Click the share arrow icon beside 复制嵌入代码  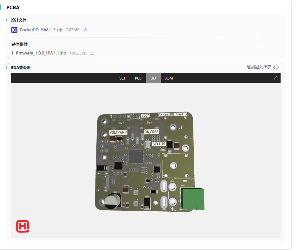276,67
